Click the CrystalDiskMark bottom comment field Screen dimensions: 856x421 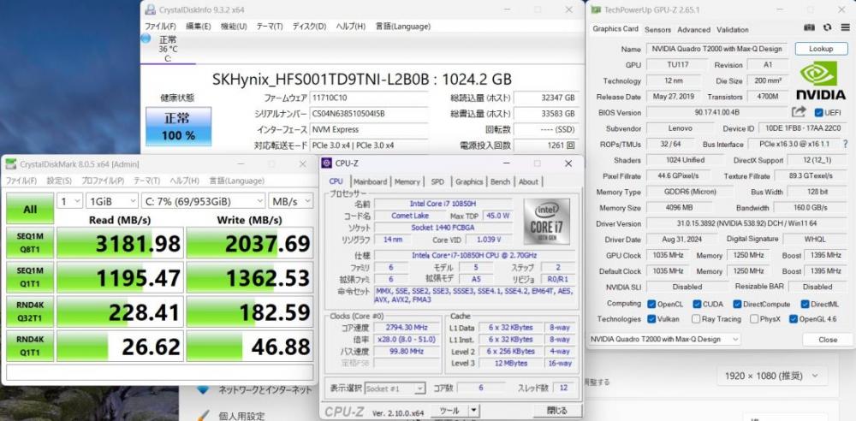point(160,372)
